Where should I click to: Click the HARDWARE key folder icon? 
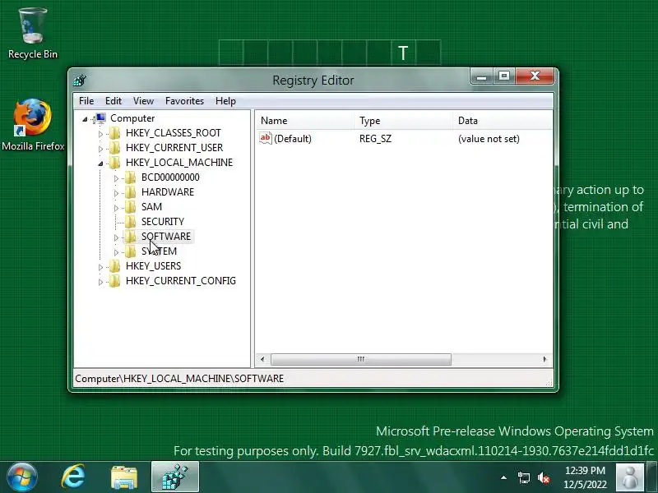(x=130, y=192)
